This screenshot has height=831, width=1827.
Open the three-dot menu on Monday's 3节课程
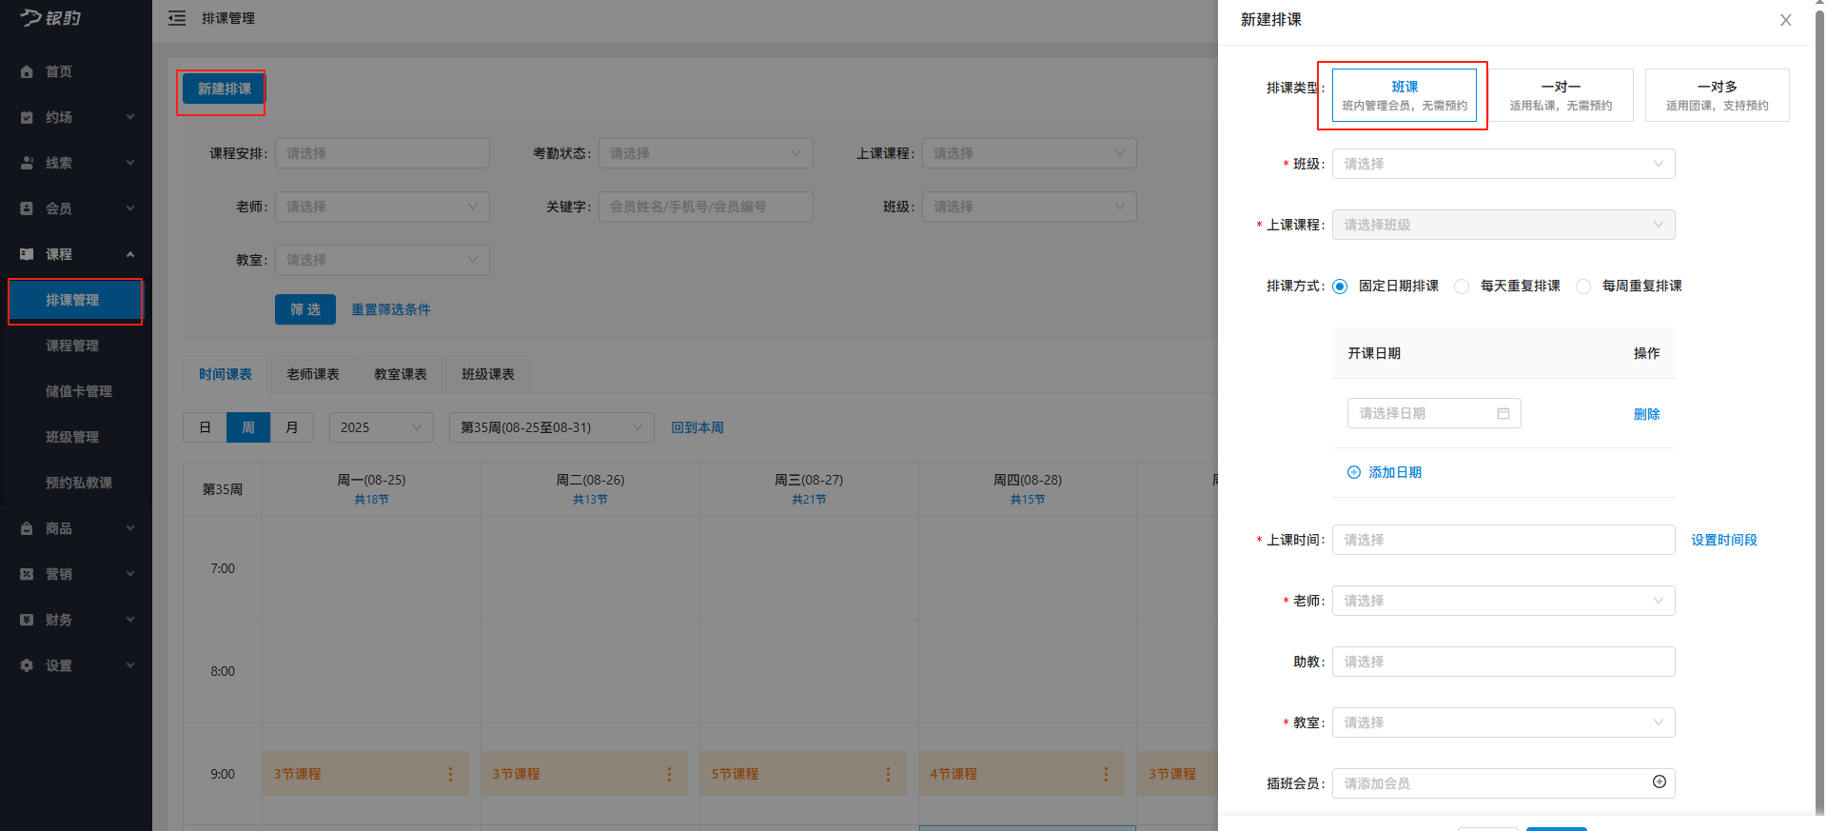[x=450, y=774]
